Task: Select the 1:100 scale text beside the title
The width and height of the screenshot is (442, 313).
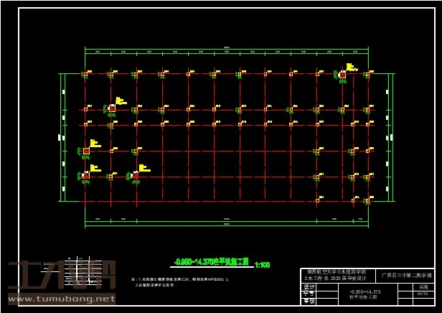Action: click(x=262, y=265)
